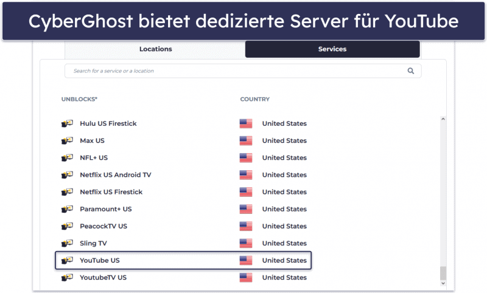The height and width of the screenshot is (293, 487).
Task: Connect to the Paramount+ US server
Action: click(105, 209)
